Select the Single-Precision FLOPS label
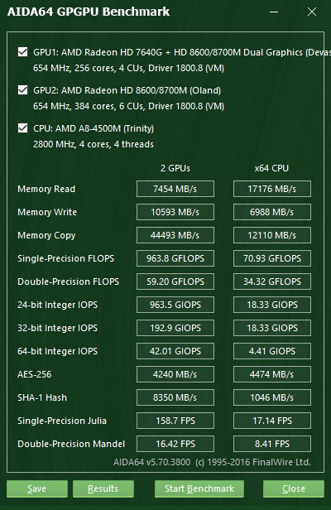Screen dimensions: 331x510 point(65,258)
